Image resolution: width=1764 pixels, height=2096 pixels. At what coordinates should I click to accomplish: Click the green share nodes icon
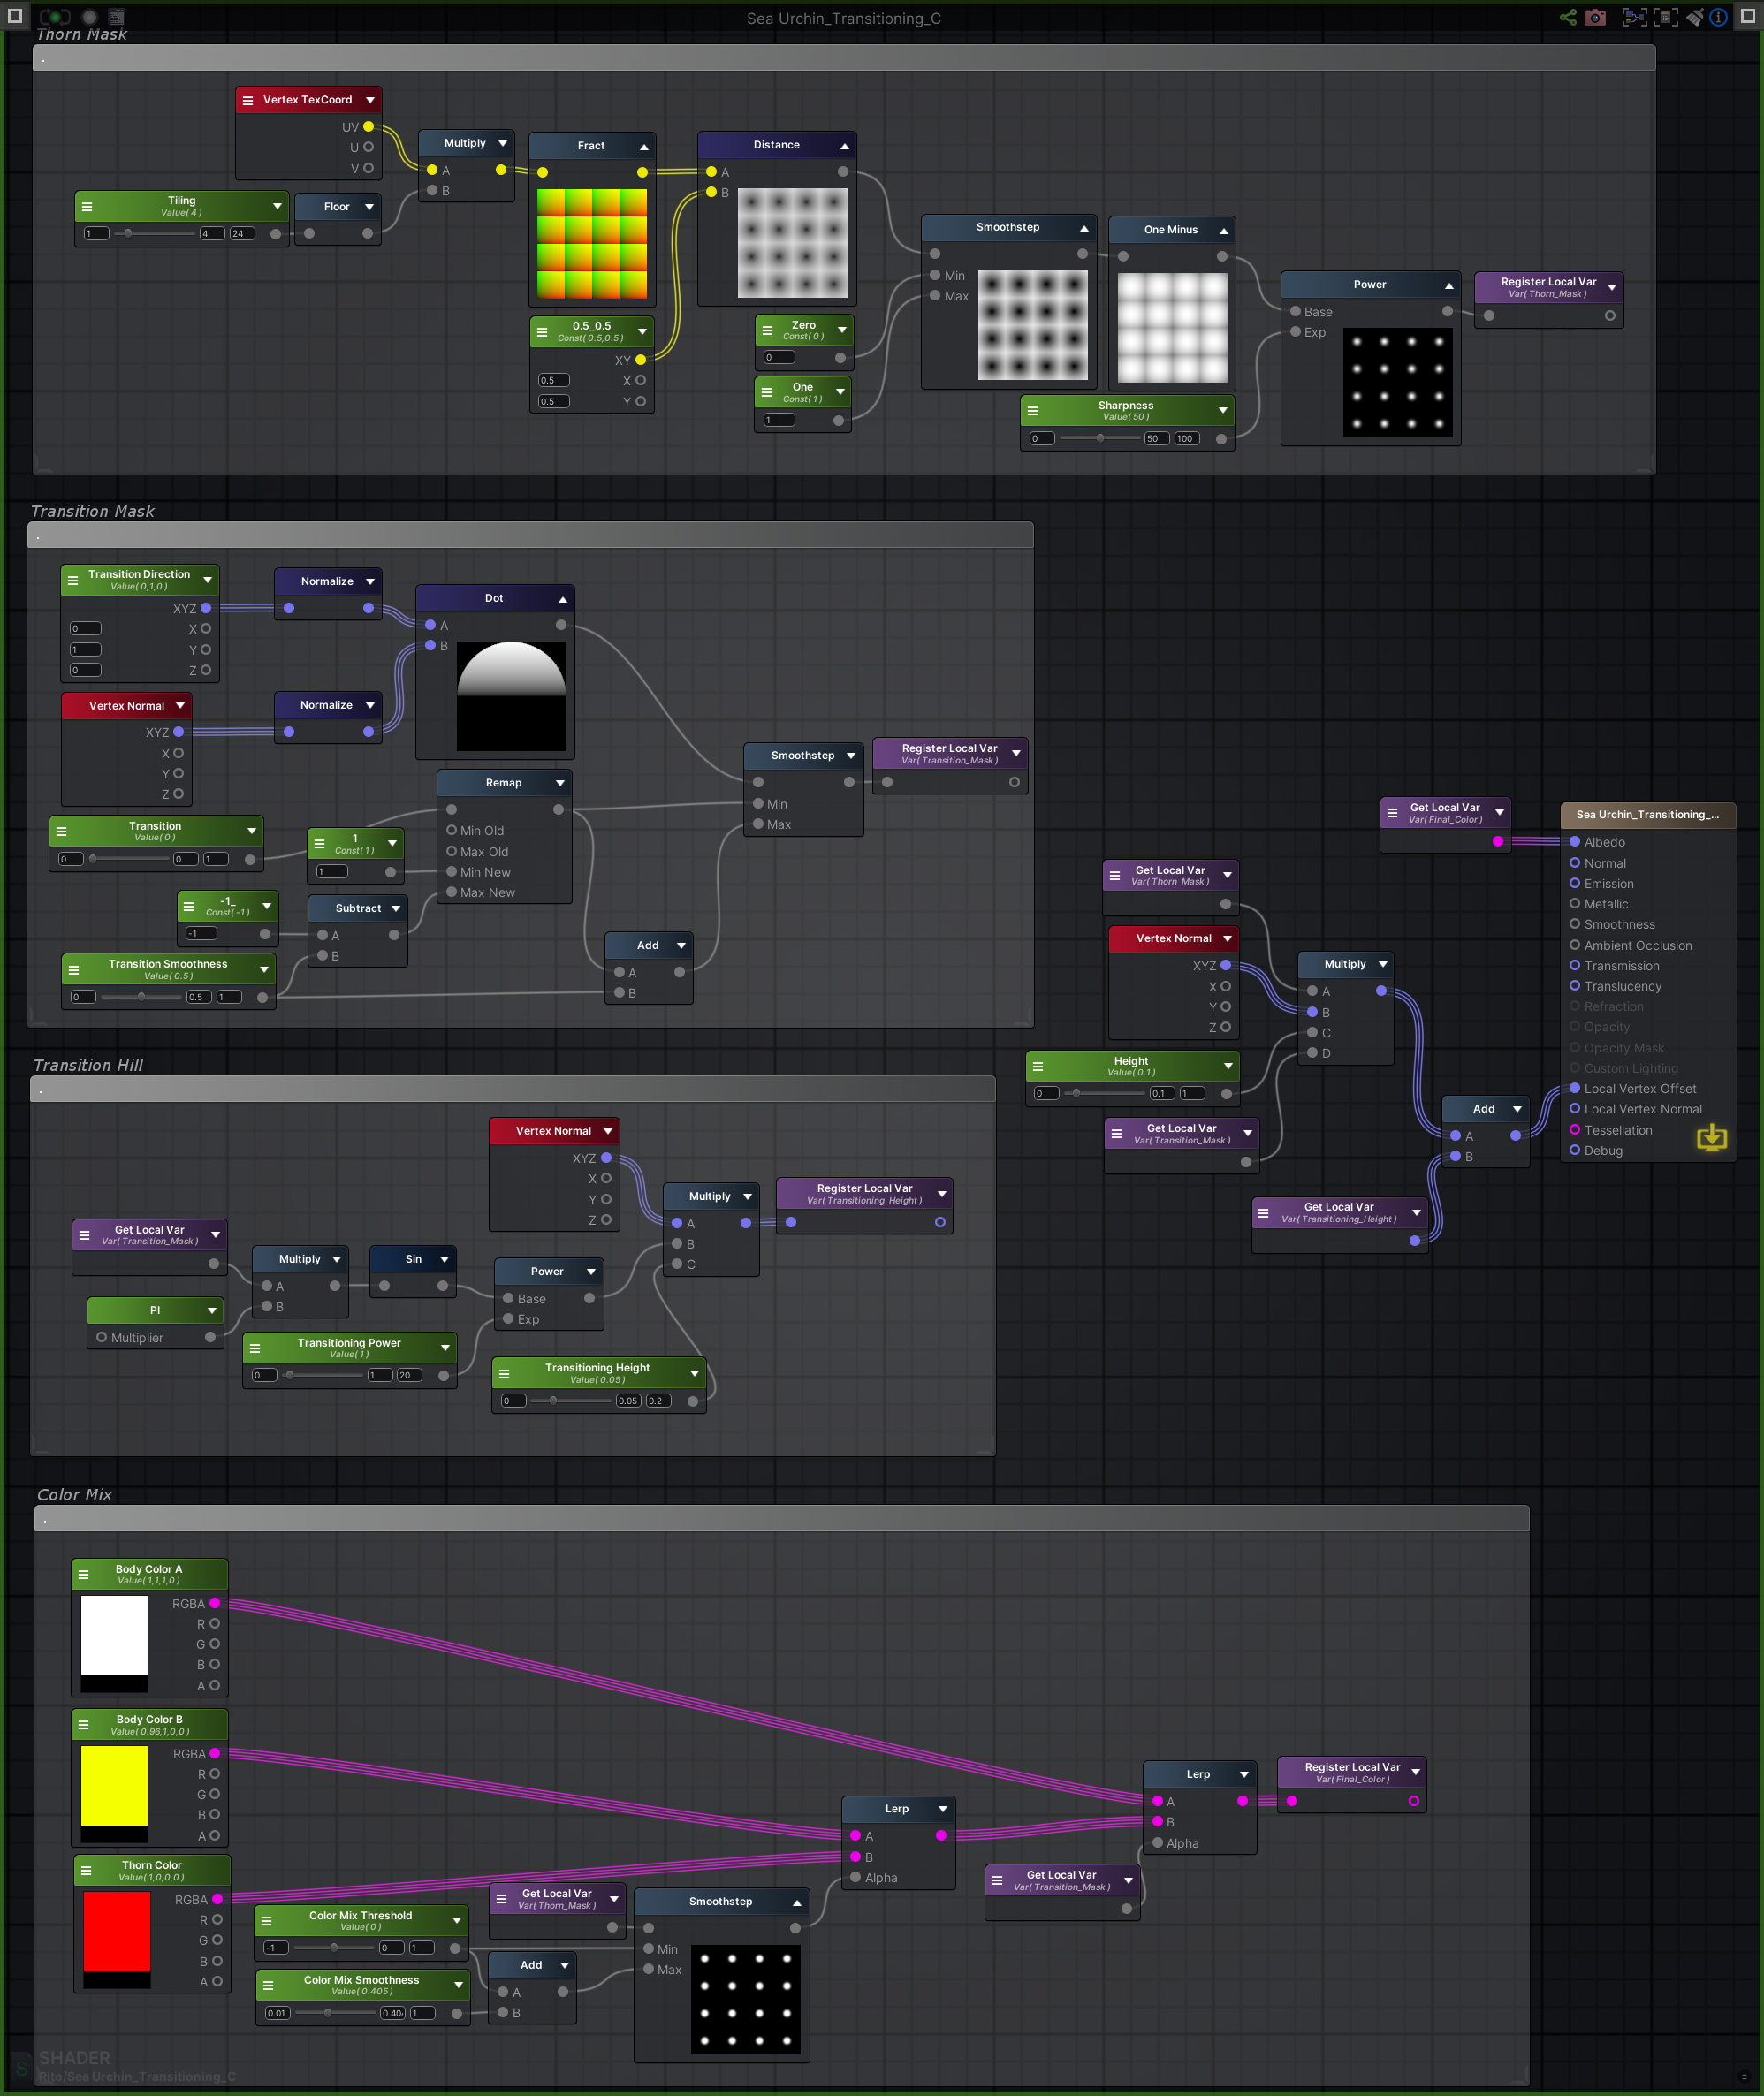(x=1568, y=17)
